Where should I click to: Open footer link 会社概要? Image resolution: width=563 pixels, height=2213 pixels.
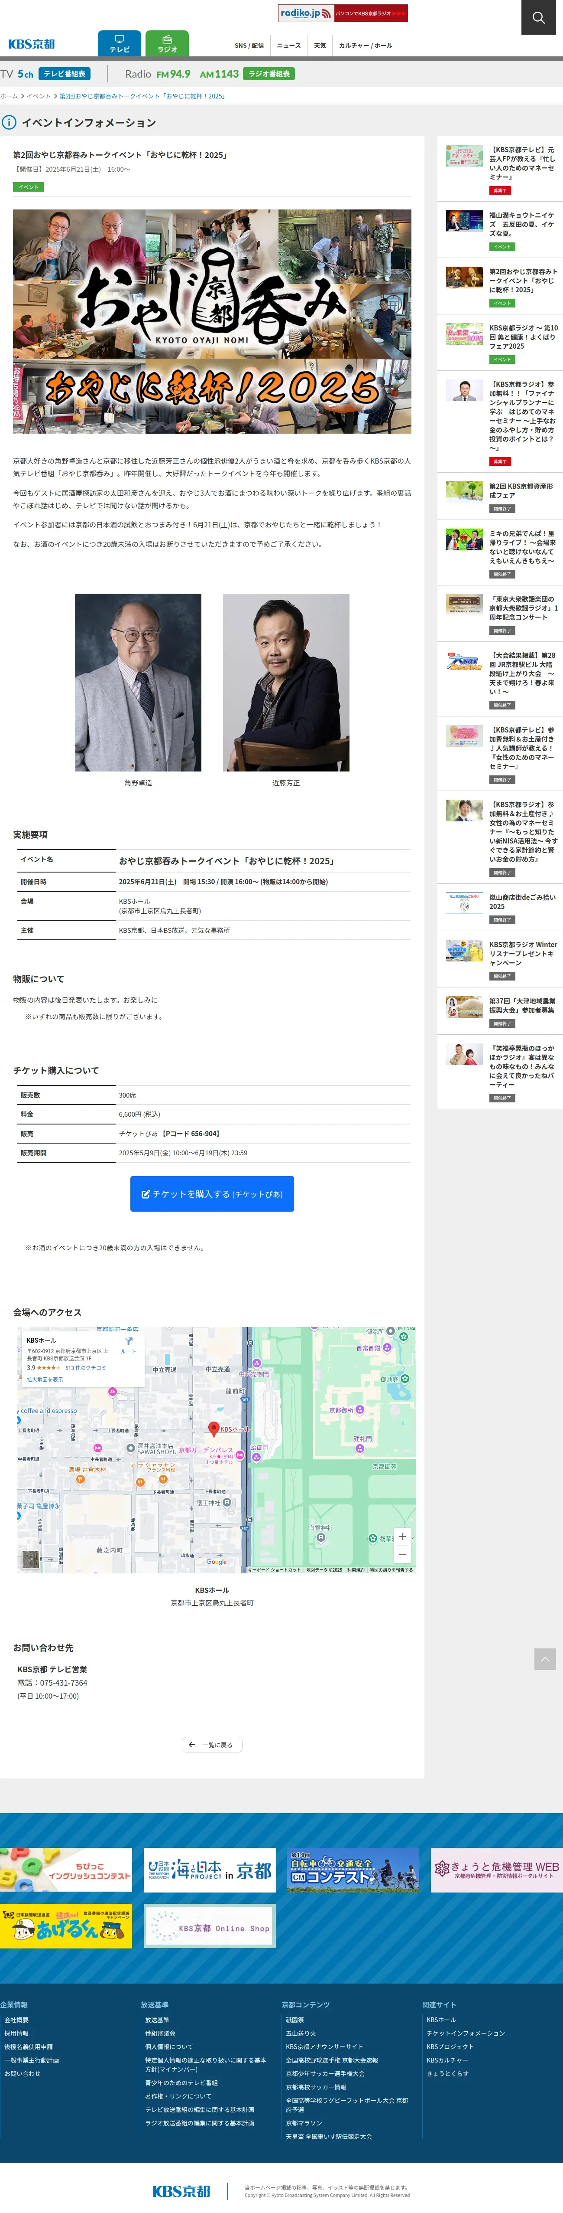point(16,2019)
